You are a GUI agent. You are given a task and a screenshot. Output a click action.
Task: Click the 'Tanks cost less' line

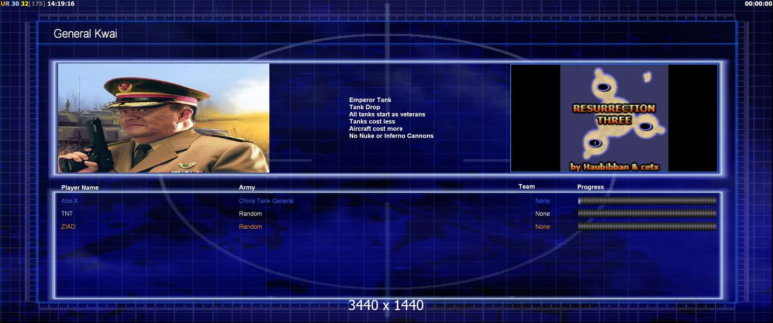click(372, 122)
